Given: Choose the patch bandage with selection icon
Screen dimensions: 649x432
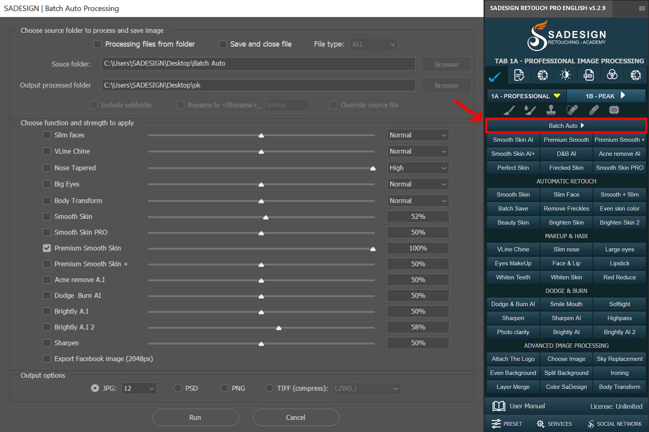Looking at the screenshot, I should [x=572, y=110].
